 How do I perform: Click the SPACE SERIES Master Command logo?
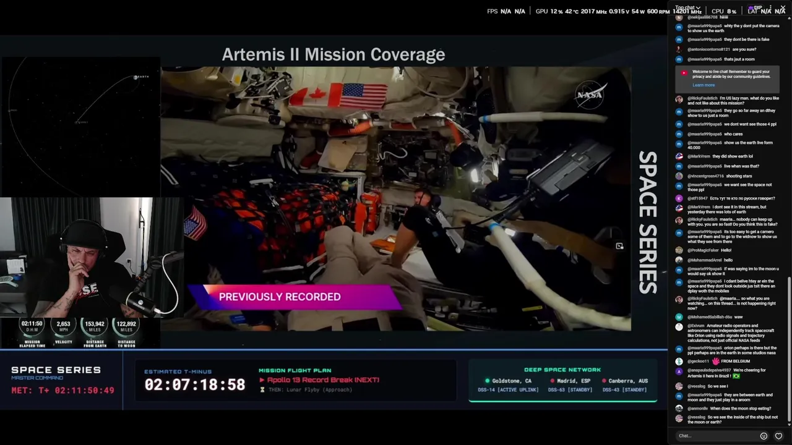[56, 373]
